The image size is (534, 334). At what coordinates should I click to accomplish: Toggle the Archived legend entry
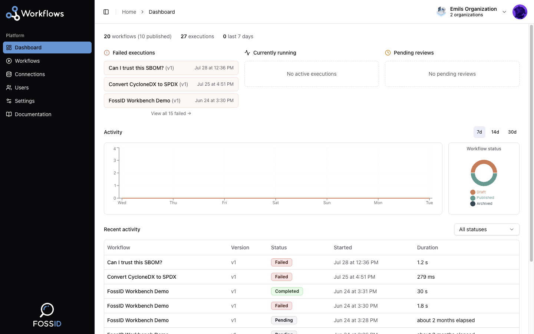(481, 204)
